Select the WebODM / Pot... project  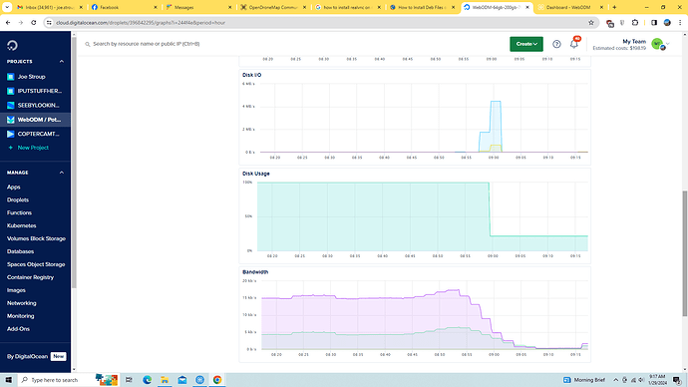pos(35,120)
